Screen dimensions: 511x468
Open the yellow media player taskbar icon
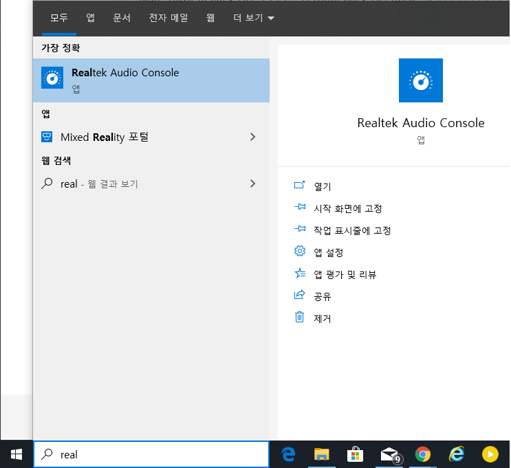pos(490,454)
